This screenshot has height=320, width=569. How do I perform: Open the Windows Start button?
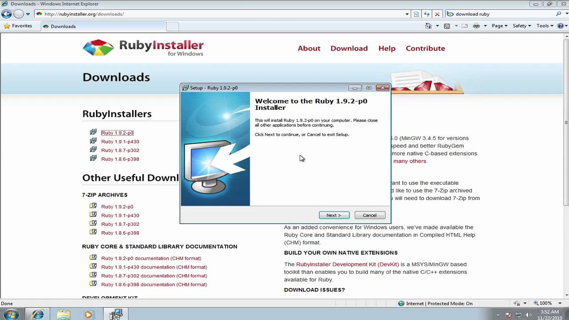tap(10, 315)
